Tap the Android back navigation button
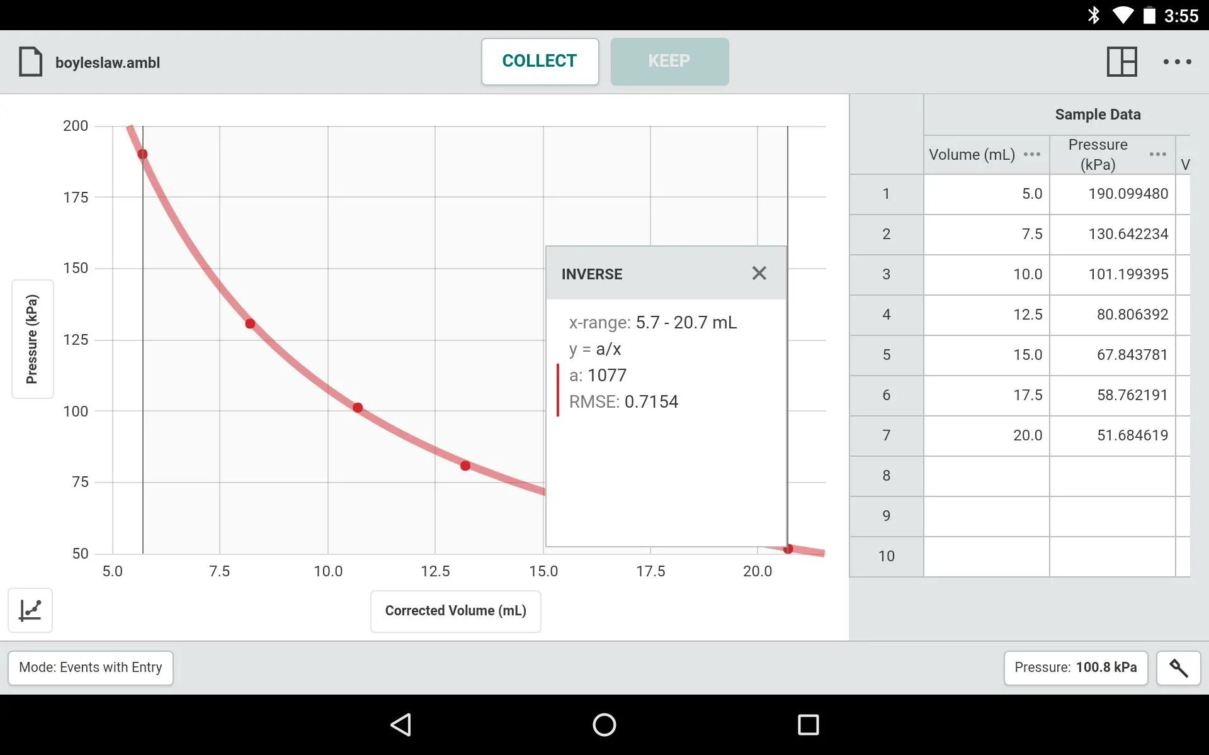1209x755 pixels. click(401, 725)
